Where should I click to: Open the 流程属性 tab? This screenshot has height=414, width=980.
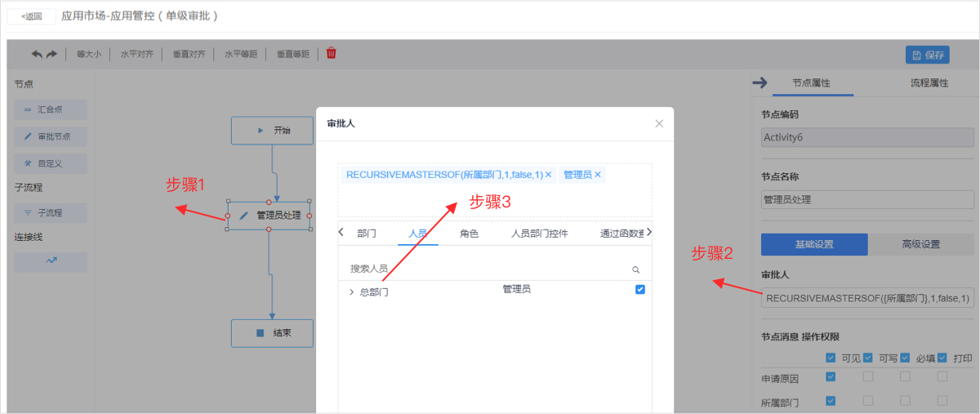tap(929, 83)
